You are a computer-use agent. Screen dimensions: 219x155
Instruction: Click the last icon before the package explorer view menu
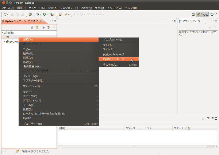point(49,27)
